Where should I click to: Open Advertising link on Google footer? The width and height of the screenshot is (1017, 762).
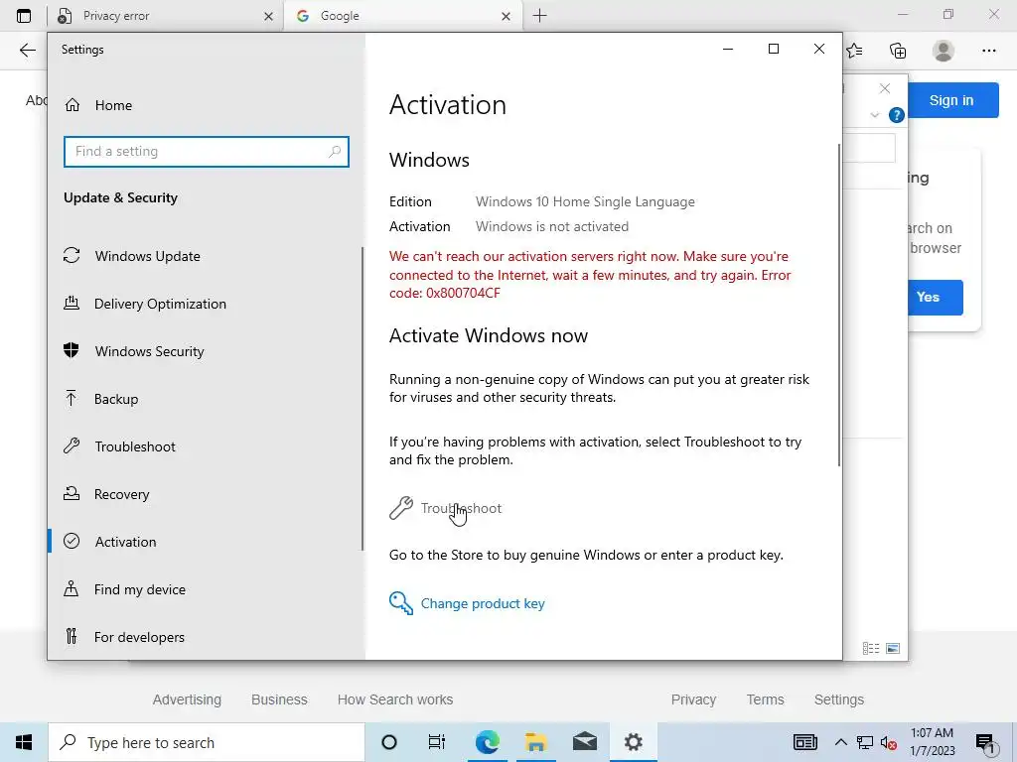187,699
